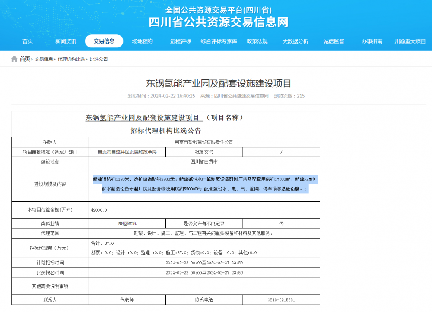This screenshot has width=432, height=312.
Task: Click the publish time 2024-02-22 16:40:25
Action: (x=173, y=96)
